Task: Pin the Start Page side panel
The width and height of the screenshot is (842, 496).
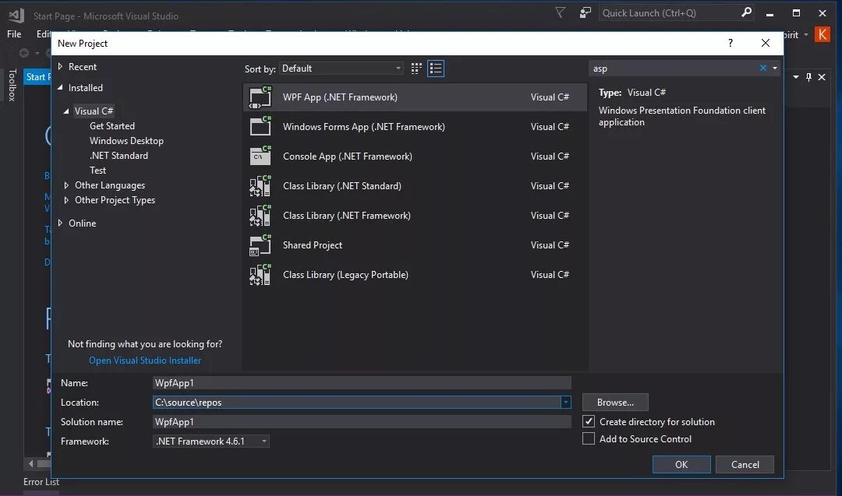Action: pyautogui.click(x=808, y=77)
